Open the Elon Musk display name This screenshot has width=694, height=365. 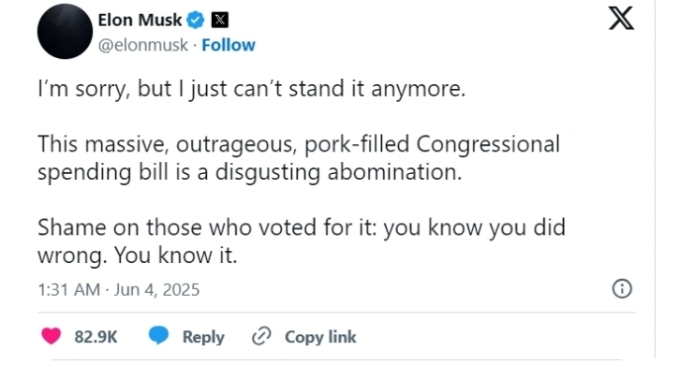(x=140, y=20)
